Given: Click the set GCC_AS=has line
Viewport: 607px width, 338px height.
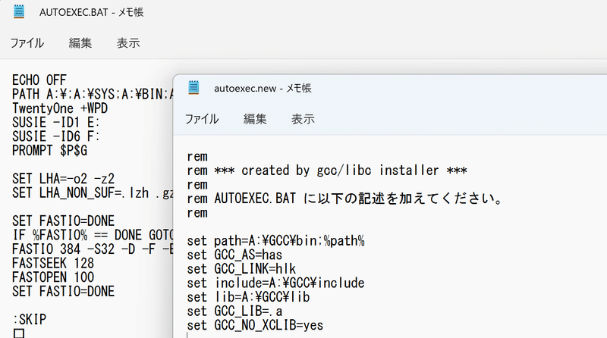Looking at the screenshot, I should [x=234, y=255].
